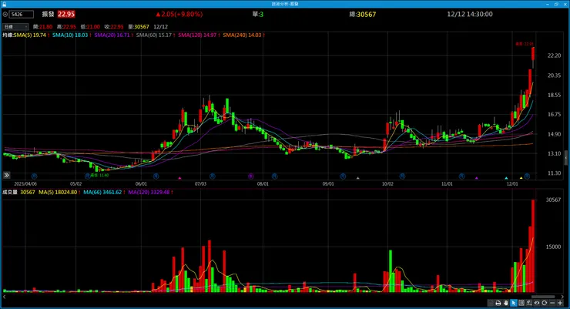Screen dimensions: 570x309
Task: Click the monthly marker icon near 05/02
Action: pos(87,176)
